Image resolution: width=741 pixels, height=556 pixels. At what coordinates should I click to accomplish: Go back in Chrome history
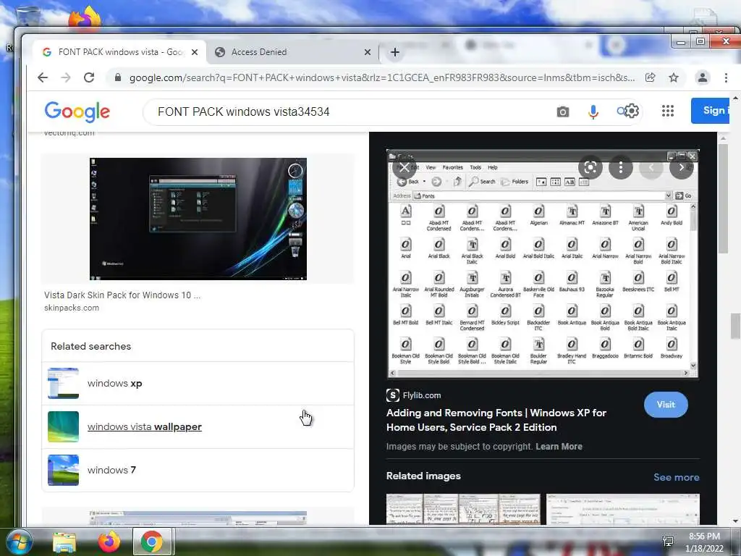43,77
